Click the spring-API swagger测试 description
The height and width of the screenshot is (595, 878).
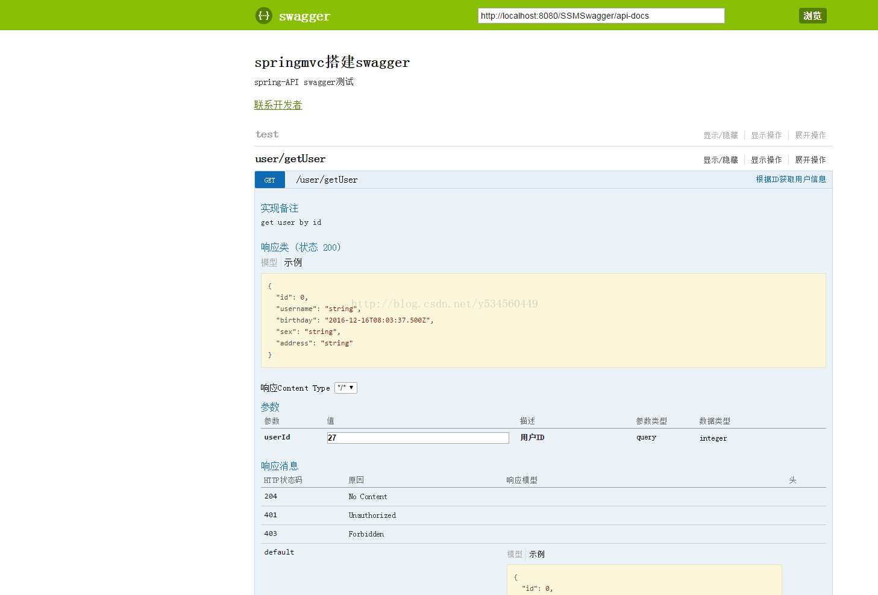(304, 82)
